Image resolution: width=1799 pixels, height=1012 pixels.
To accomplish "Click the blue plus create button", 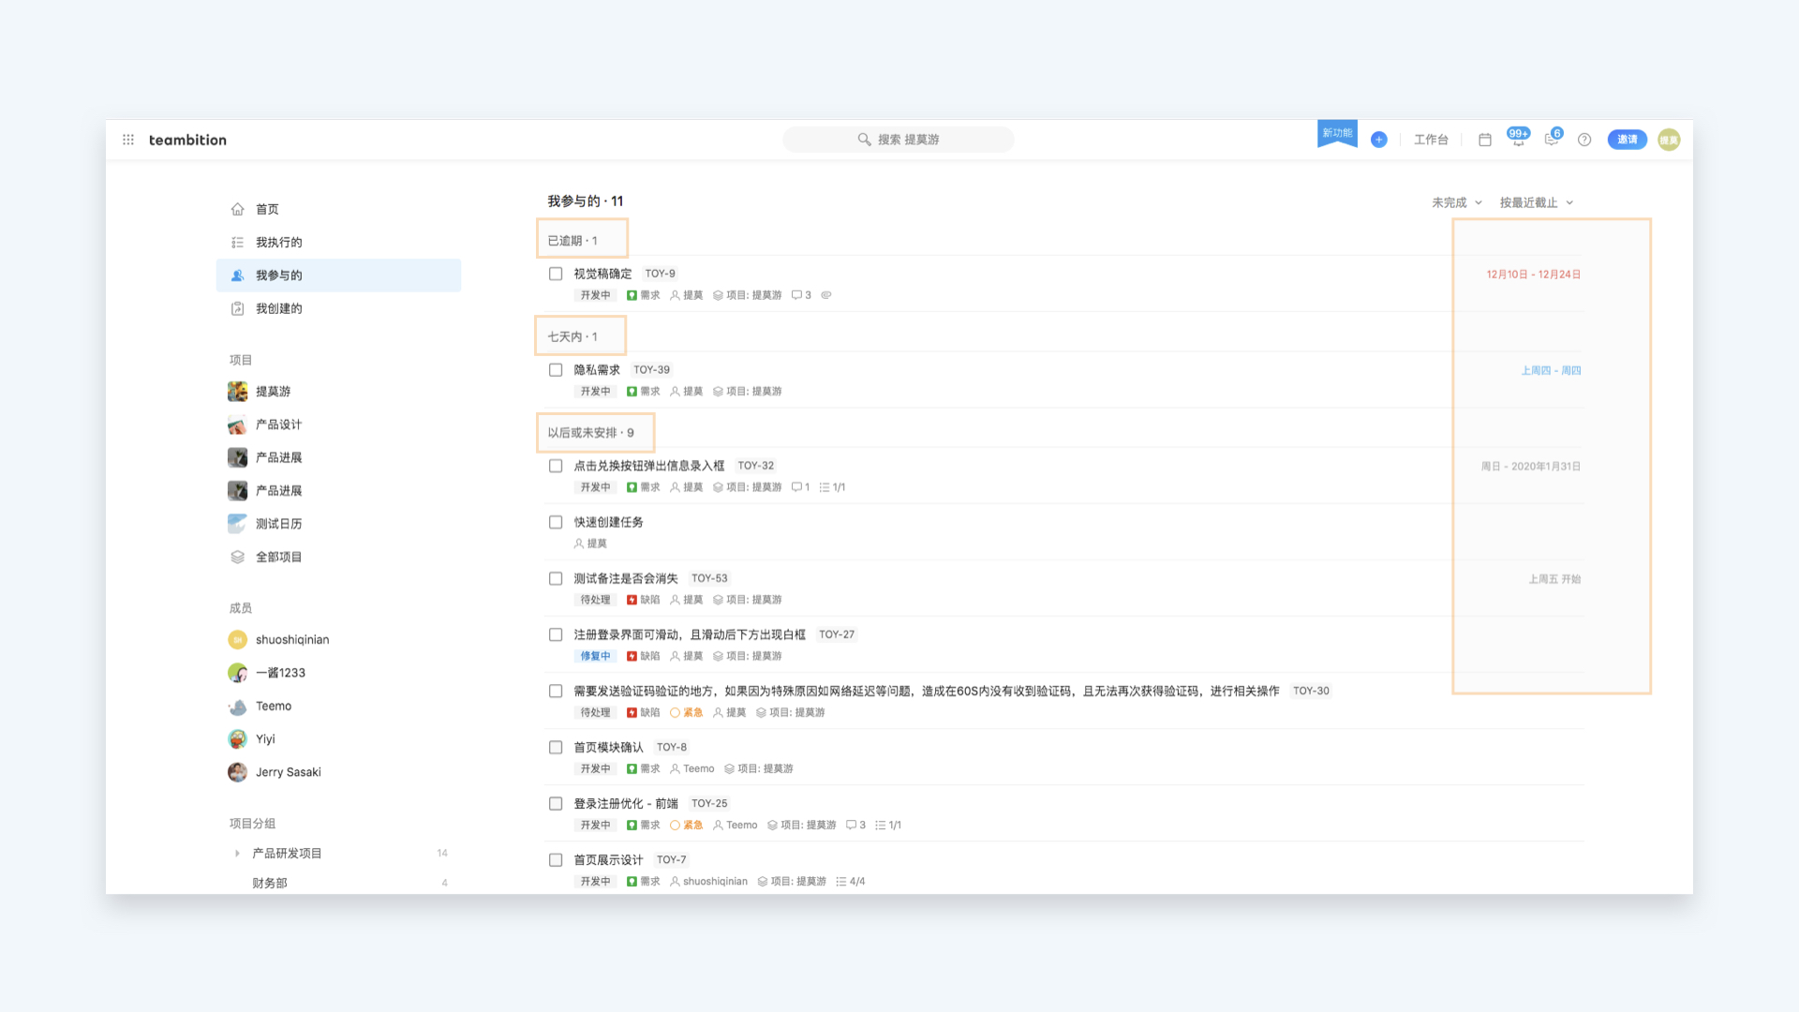I will tap(1378, 140).
